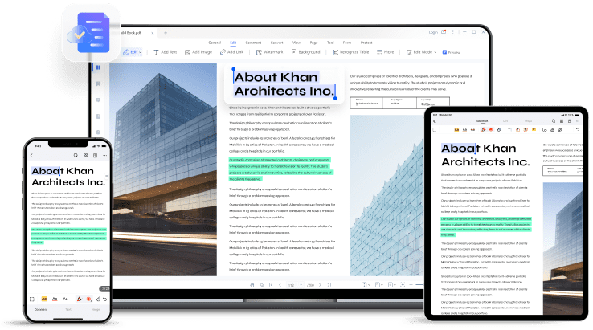
Task: Select the Recognize Table tool
Action: click(353, 51)
